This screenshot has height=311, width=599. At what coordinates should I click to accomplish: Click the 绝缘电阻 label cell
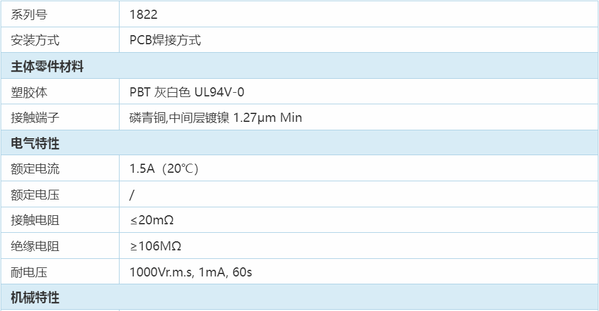(x=60, y=246)
